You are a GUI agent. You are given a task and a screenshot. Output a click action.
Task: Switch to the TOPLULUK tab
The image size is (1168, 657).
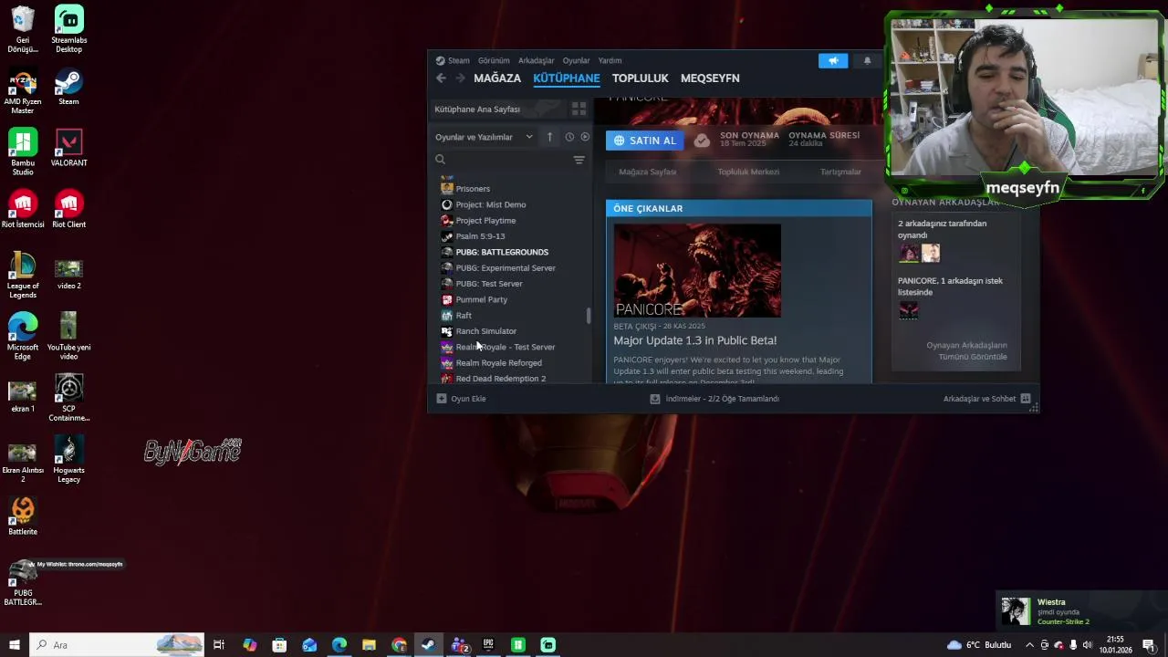pyautogui.click(x=641, y=78)
